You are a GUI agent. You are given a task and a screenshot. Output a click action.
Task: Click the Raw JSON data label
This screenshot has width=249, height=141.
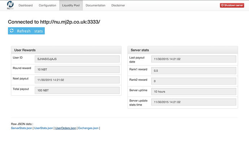point(22,124)
